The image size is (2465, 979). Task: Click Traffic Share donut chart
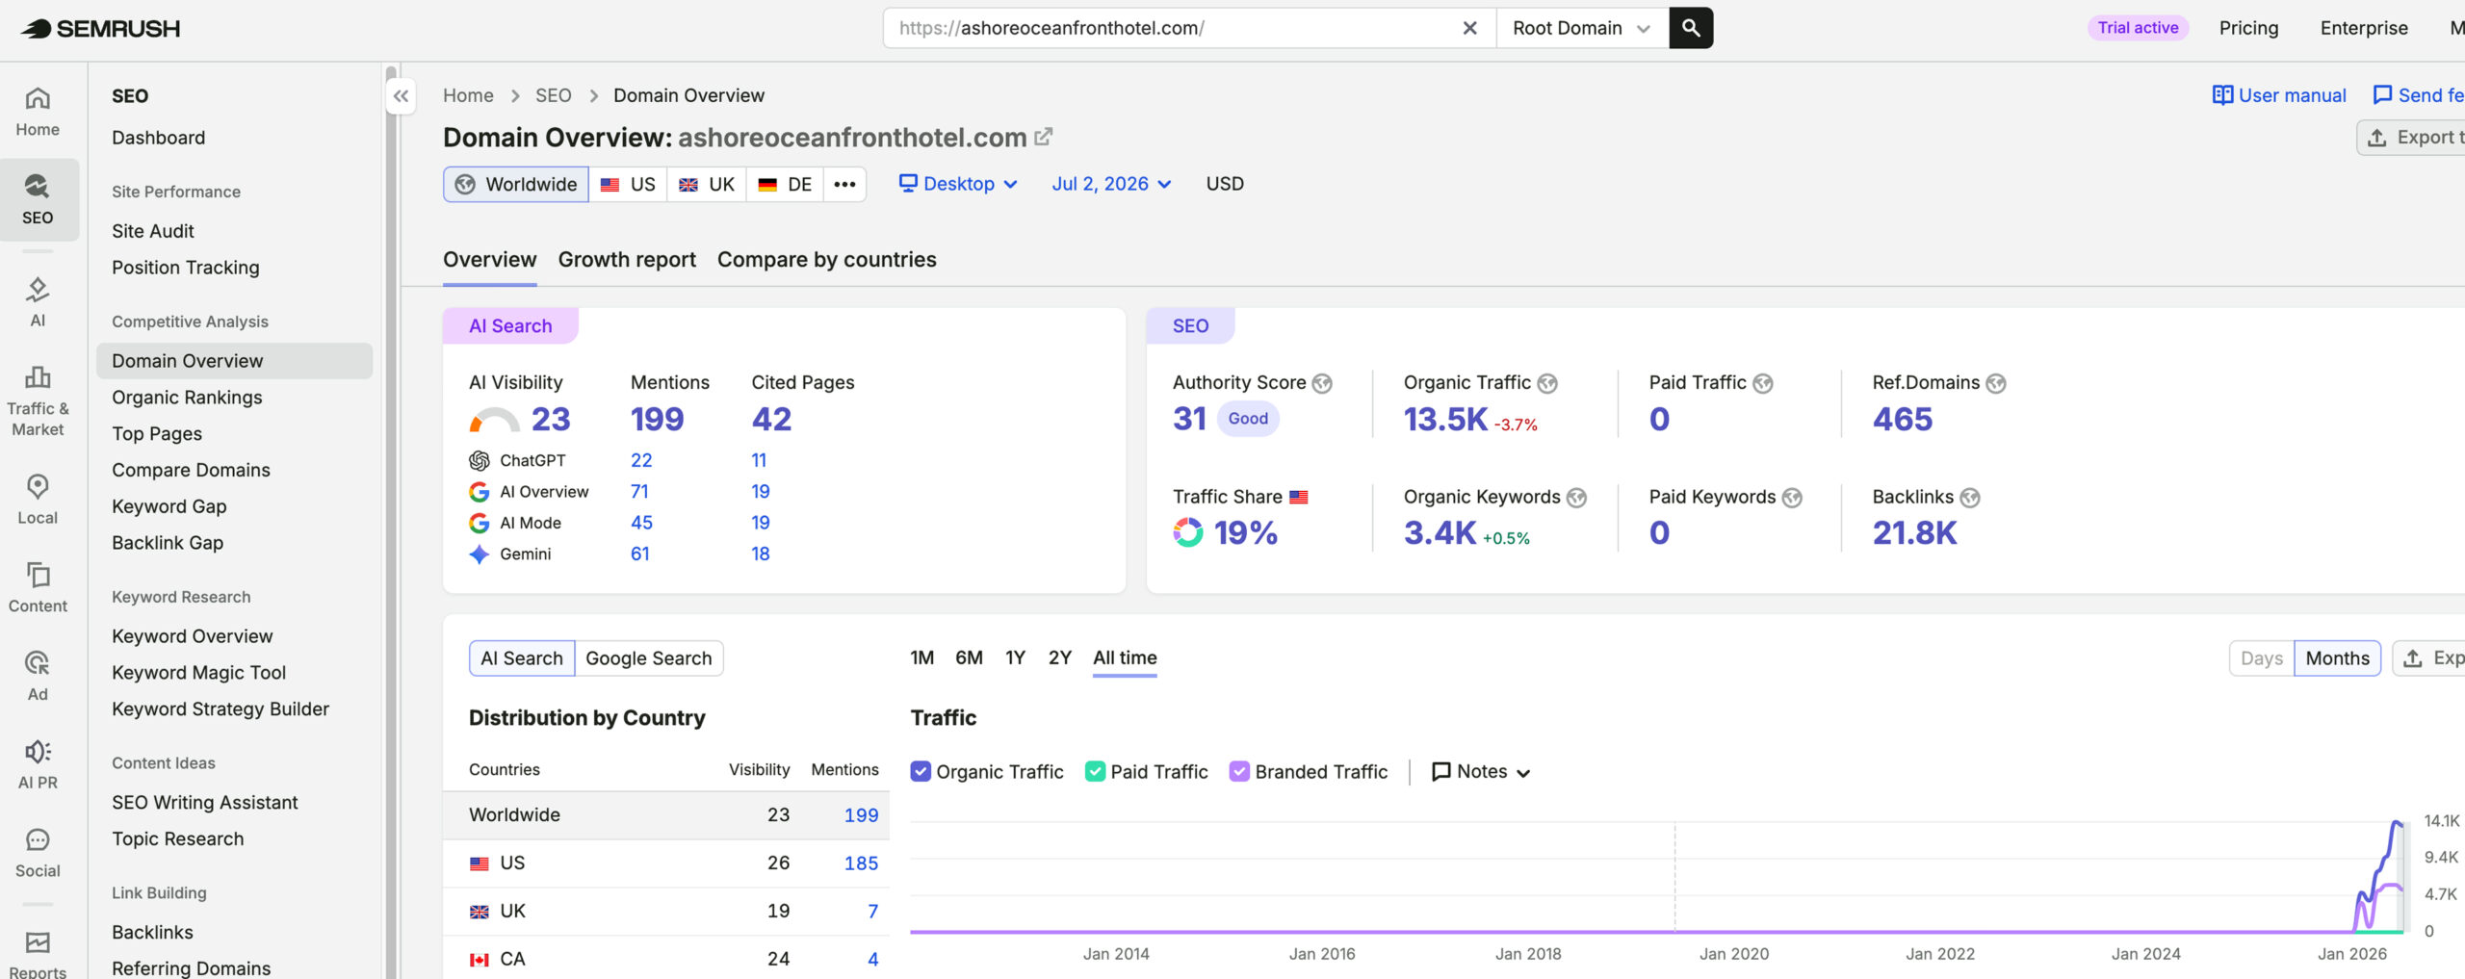point(1187,532)
